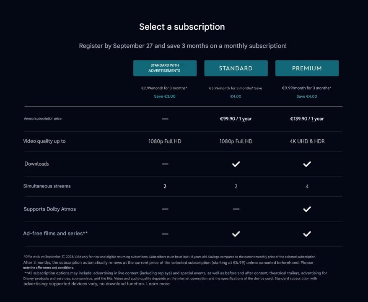368x302 pixels.
Task: Choose the Standard subscription button
Action: pyautogui.click(x=236, y=68)
